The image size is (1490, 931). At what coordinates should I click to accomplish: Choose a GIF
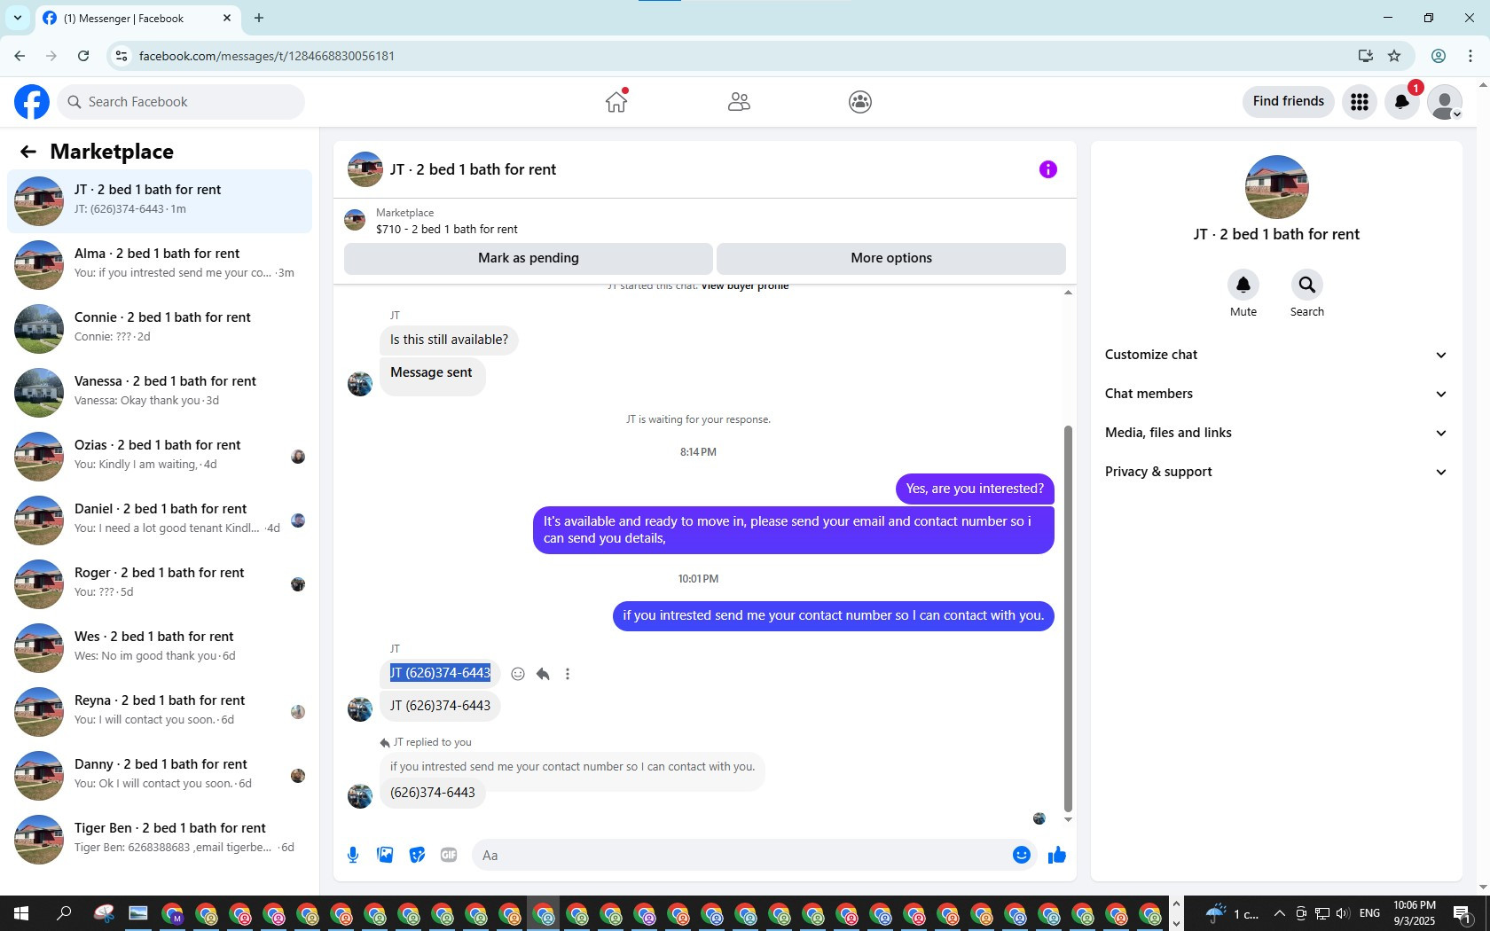[449, 855]
